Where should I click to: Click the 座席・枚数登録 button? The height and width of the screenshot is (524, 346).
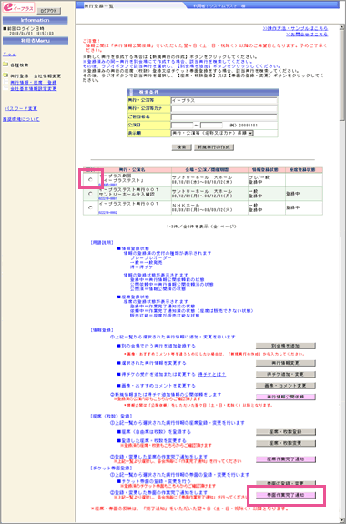point(285,432)
